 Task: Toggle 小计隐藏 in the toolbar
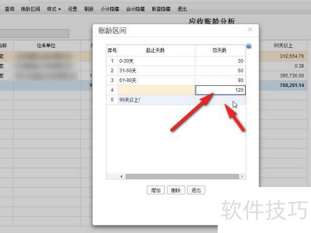tap(109, 9)
